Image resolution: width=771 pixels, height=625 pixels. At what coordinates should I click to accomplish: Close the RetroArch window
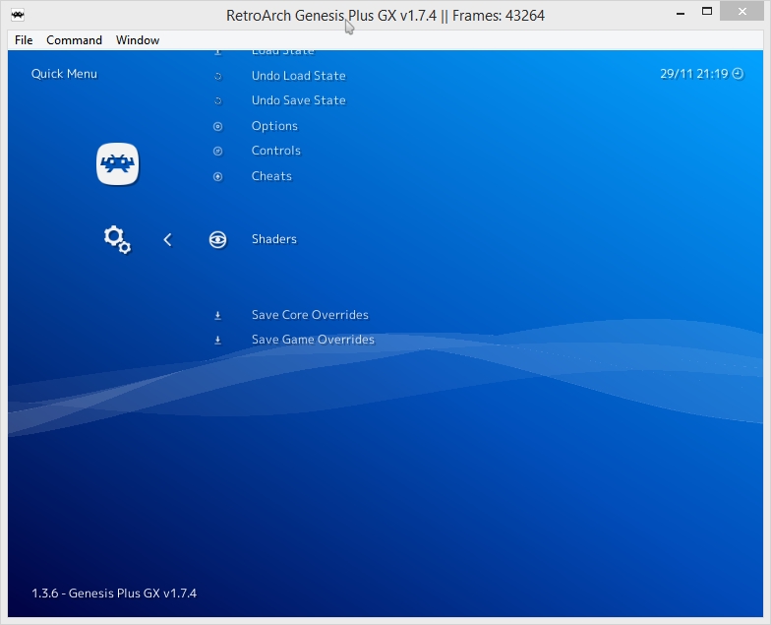(x=741, y=12)
